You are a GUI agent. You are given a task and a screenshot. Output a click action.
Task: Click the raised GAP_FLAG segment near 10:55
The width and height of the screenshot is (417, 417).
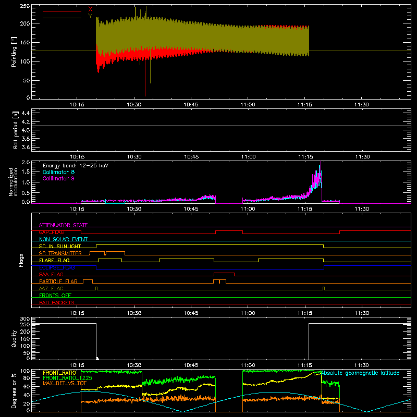coord(229,231)
